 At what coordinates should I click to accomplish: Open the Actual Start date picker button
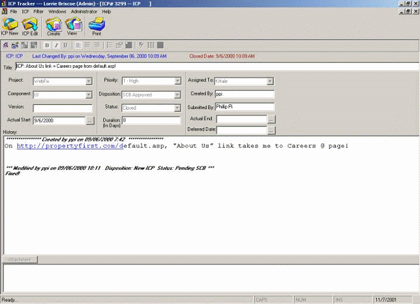tap(90, 121)
